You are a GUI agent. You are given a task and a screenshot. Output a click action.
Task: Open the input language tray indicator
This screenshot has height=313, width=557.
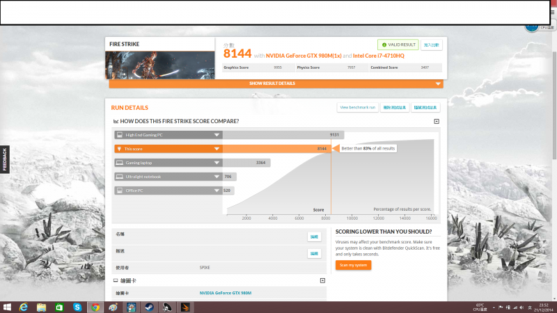pyautogui.click(x=530, y=307)
